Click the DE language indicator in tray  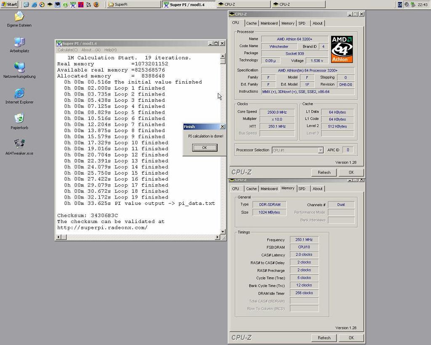pyautogui.click(x=400, y=4)
